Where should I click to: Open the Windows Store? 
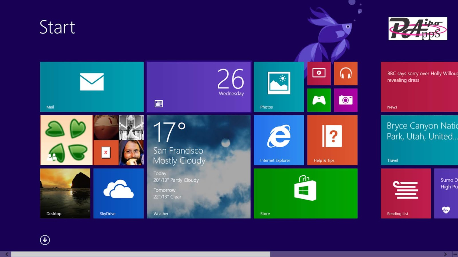(305, 193)
